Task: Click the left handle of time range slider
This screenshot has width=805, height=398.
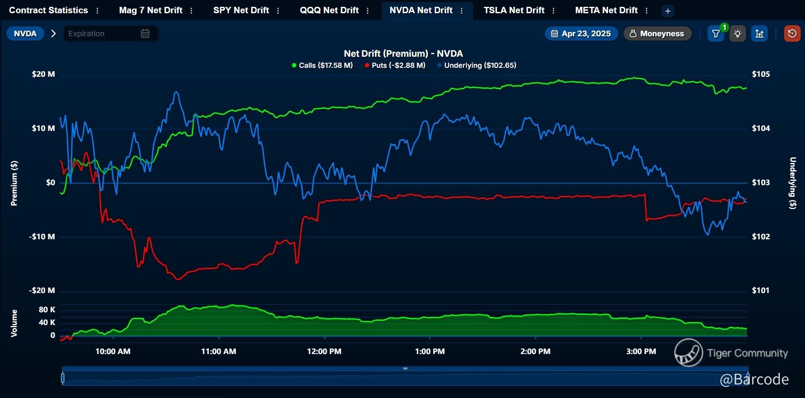Action: tap(63, 378)
